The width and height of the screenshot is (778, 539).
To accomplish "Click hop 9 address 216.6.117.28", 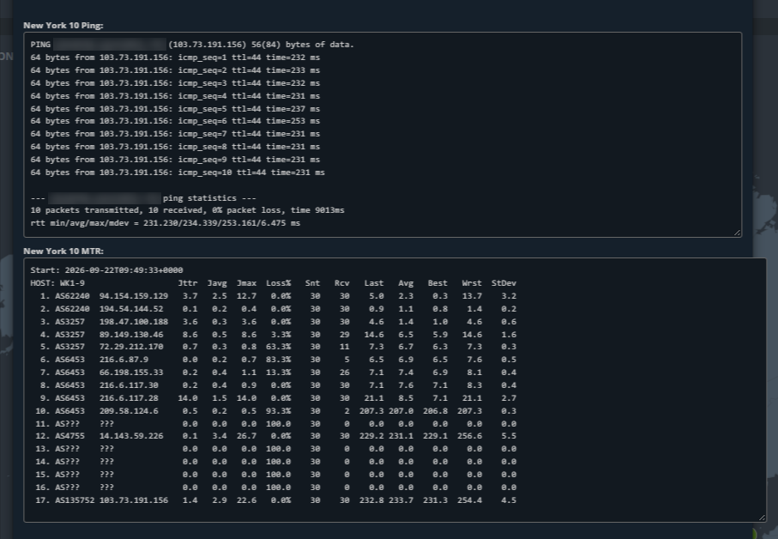I will [x=129, y=398].
